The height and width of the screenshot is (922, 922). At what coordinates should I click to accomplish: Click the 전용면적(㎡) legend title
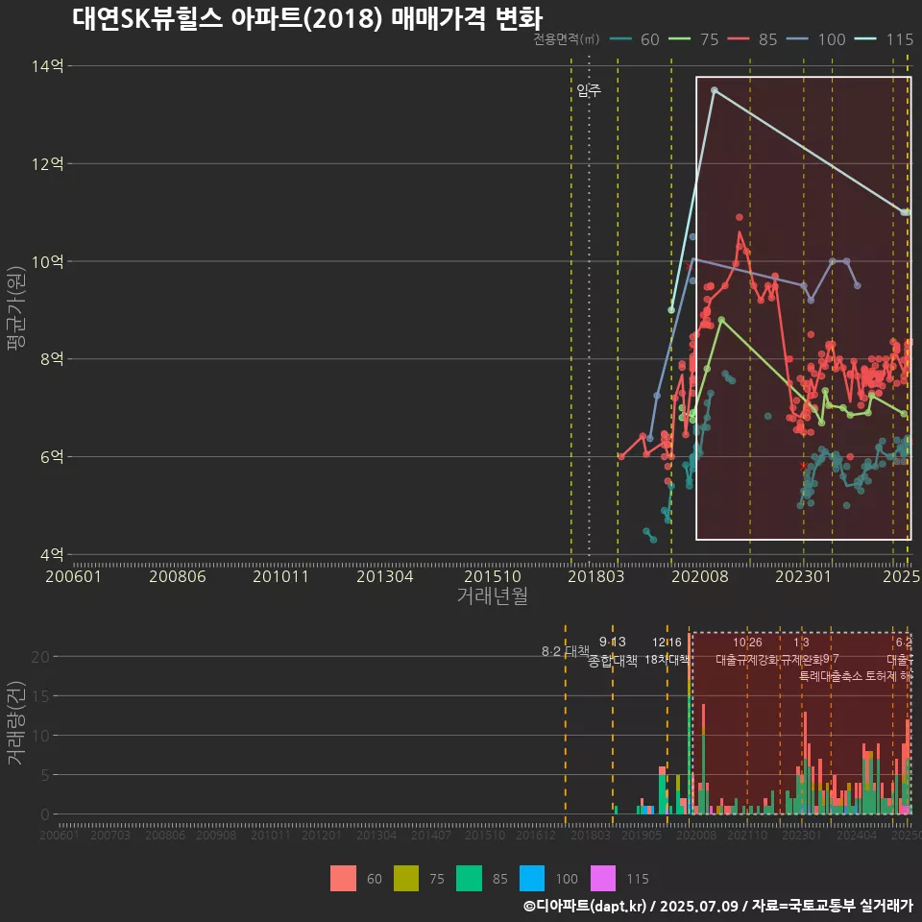point(567,39)
